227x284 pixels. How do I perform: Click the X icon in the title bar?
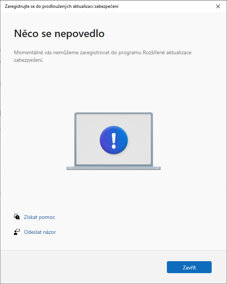tap(218, 6)
